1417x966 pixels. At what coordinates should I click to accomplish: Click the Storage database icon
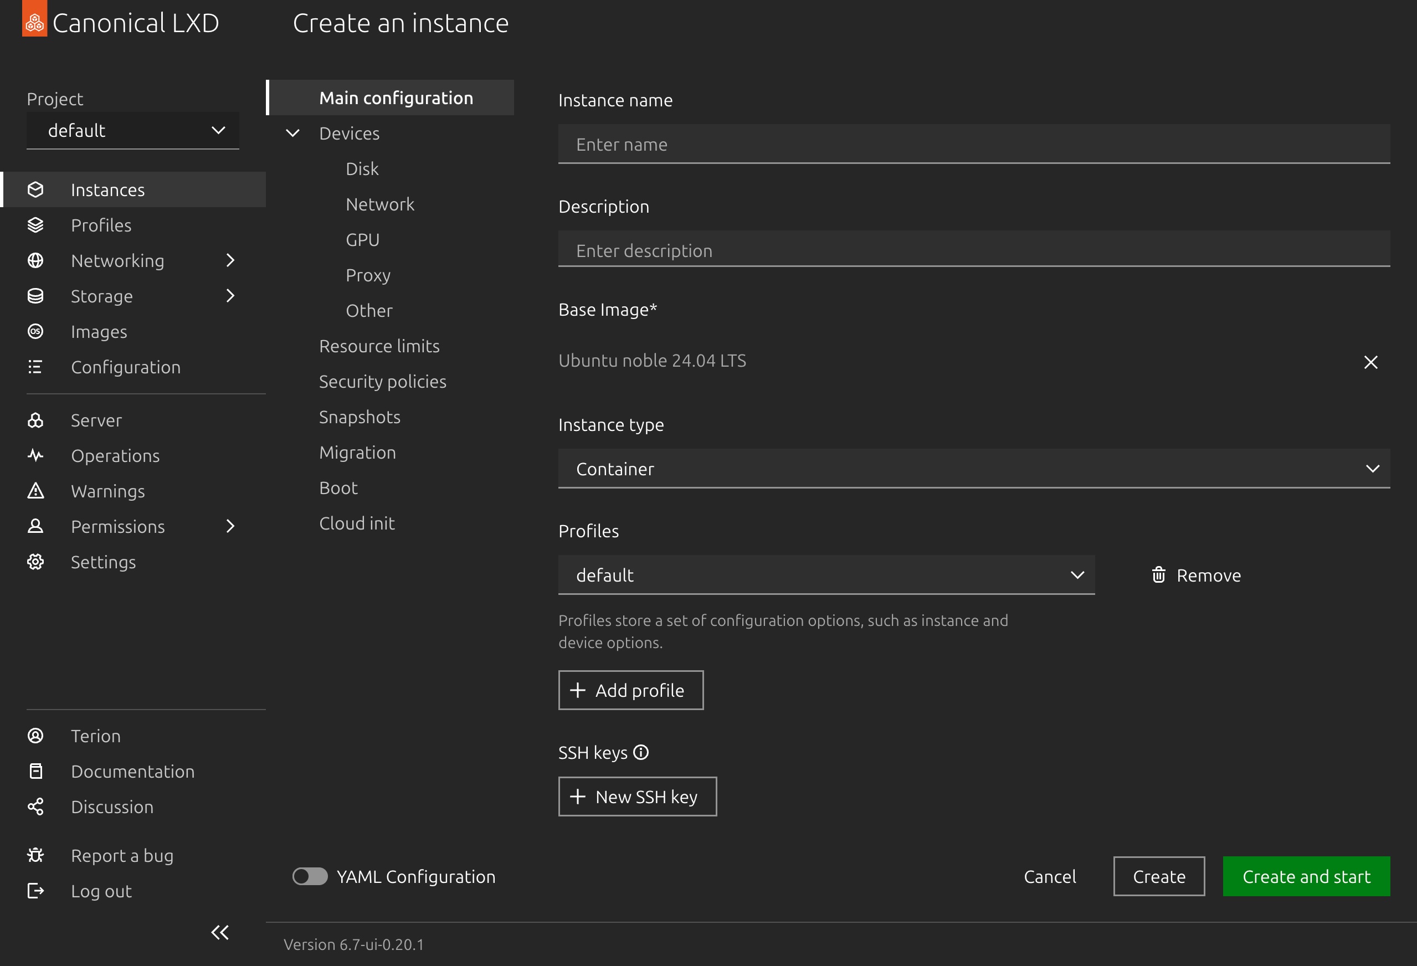pyautogui.click(x=35, y=296)
